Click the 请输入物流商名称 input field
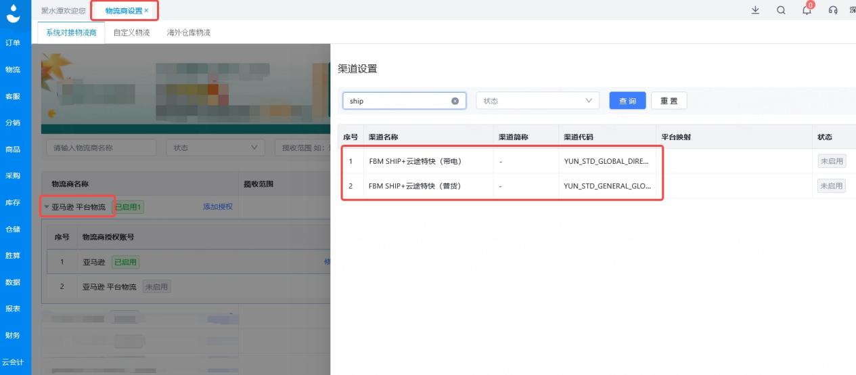The width and height of the screenshot is (856, 375). (x=101, y=148)
